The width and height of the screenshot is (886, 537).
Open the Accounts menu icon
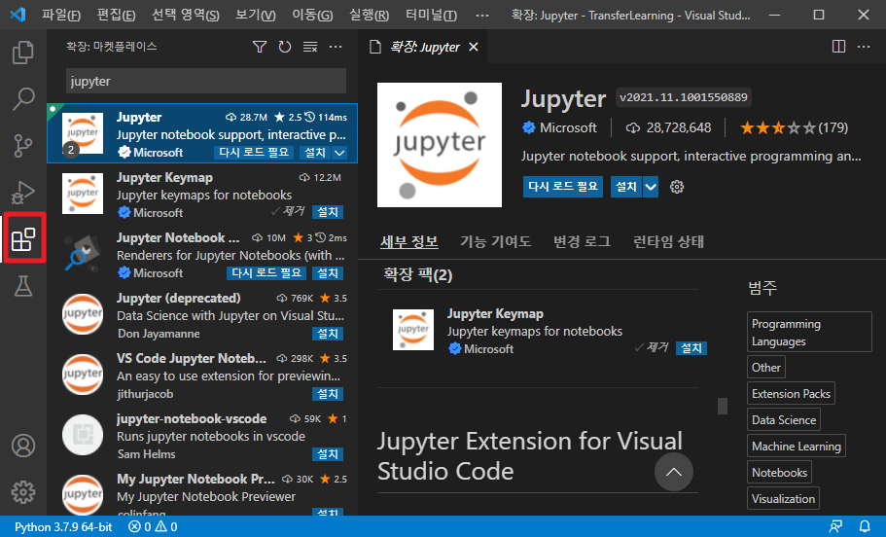tap(23, 446)
